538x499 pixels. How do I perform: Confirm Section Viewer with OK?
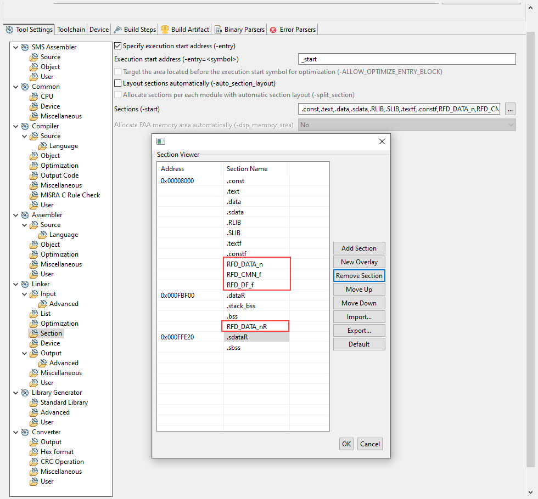pyautogui.click(x=346, y=444)
